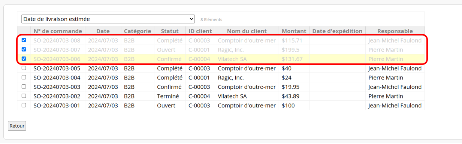Click the Statut column header
Screen dimensions: 462x144
(170, 31)
